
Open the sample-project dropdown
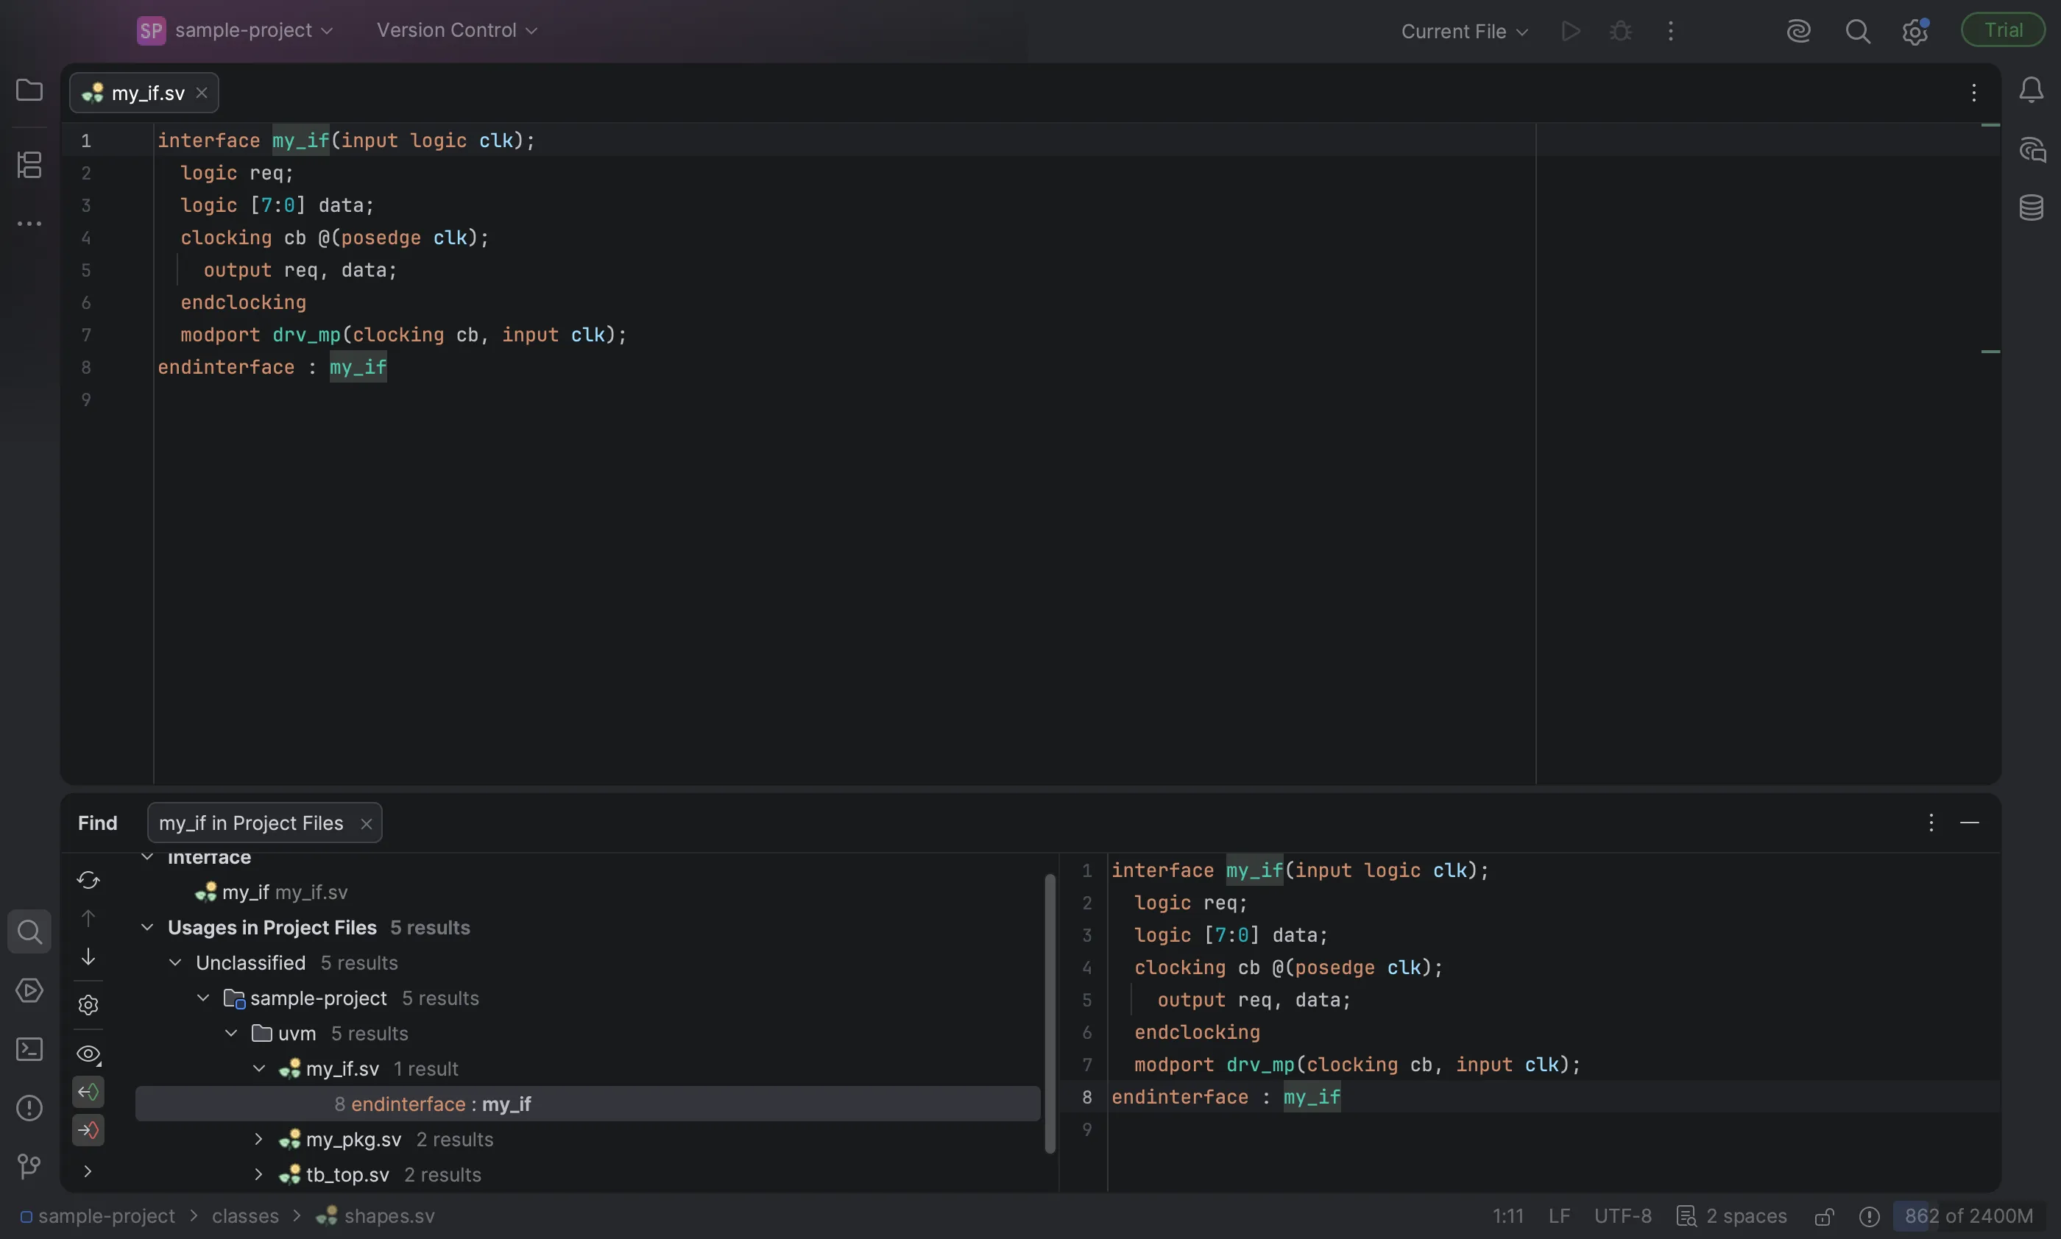coord(236,30)
